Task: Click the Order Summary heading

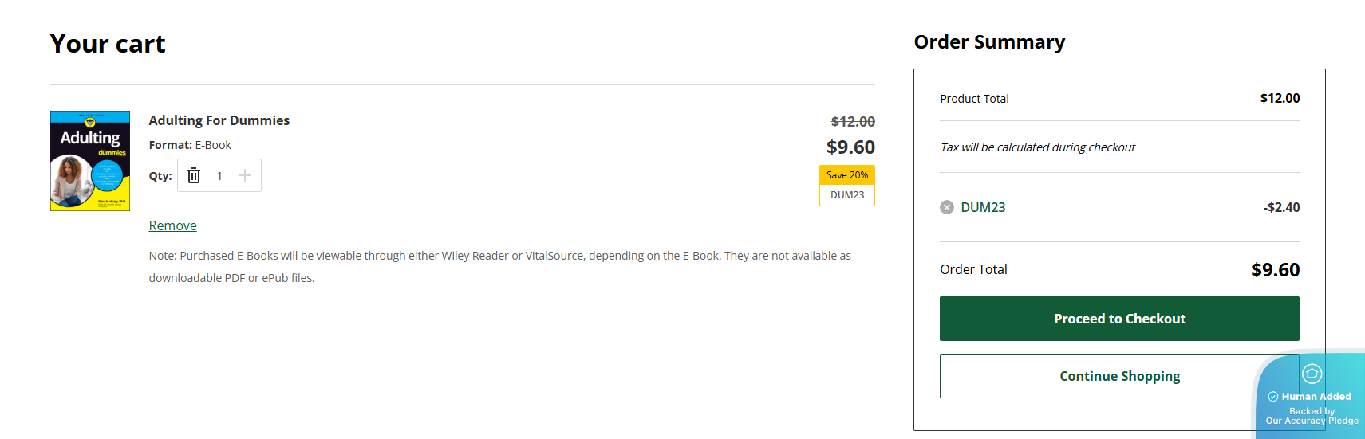Action: coord(989,42)
